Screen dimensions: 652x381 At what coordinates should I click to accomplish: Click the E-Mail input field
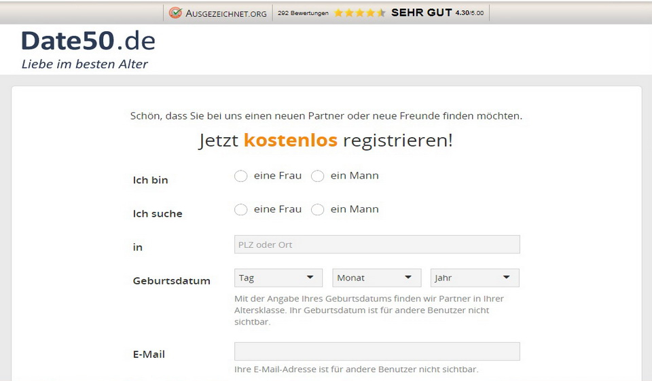[377, 351]
